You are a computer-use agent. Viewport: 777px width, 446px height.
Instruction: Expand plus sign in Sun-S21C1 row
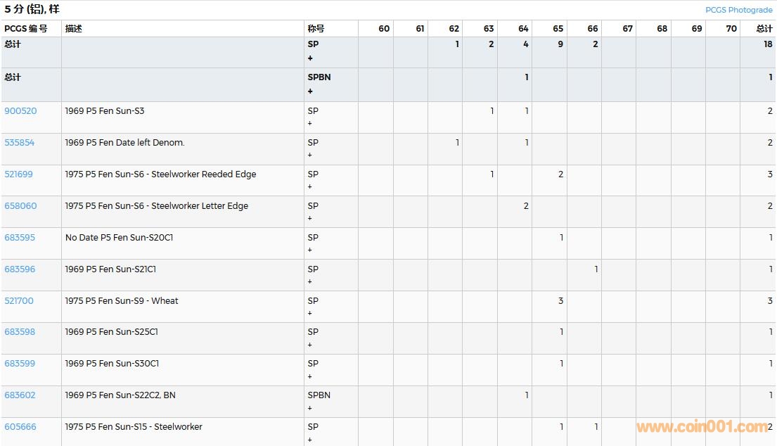pyautogui.click(x=310, y=282)
